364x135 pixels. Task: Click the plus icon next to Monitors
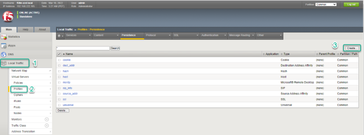click(x=47, y=119)
